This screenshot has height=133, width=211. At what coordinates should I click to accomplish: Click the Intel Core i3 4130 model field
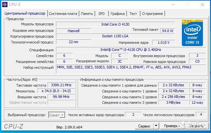(x=116, y=24)
